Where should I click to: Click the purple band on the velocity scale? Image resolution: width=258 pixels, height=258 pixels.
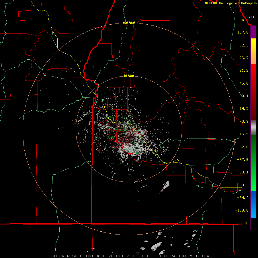click(x=253, y=32)
